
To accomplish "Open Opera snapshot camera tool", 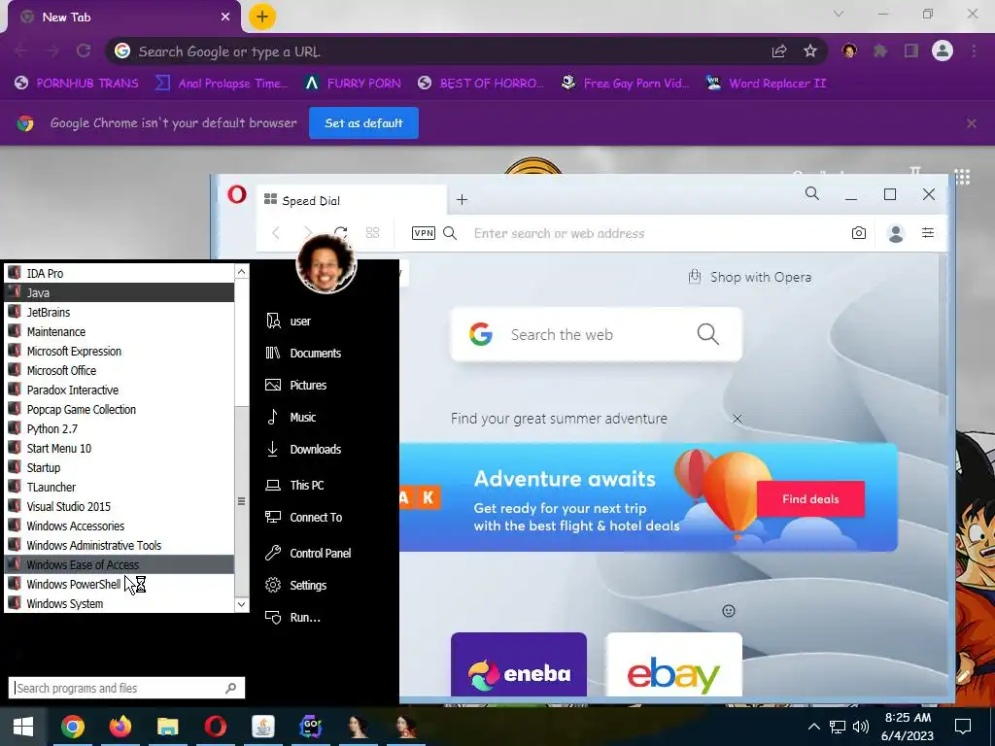I will [x=858, y=233].
